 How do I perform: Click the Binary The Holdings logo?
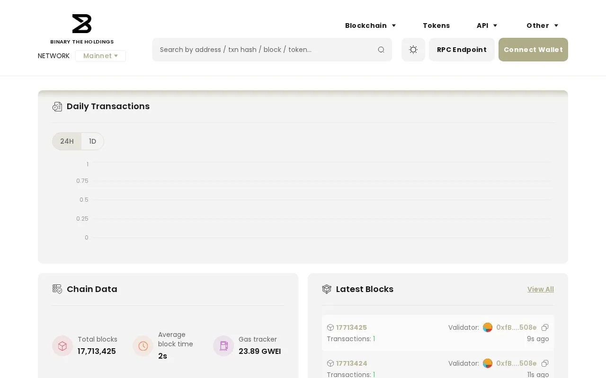82,29
